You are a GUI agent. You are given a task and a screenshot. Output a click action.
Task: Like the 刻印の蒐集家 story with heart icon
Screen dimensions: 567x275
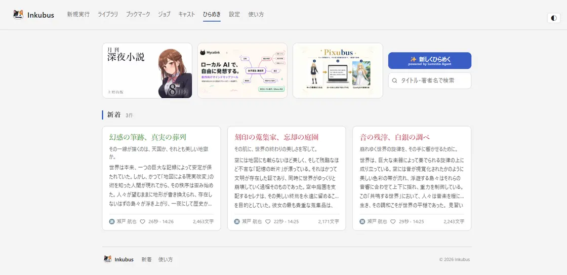click(268, 221)
